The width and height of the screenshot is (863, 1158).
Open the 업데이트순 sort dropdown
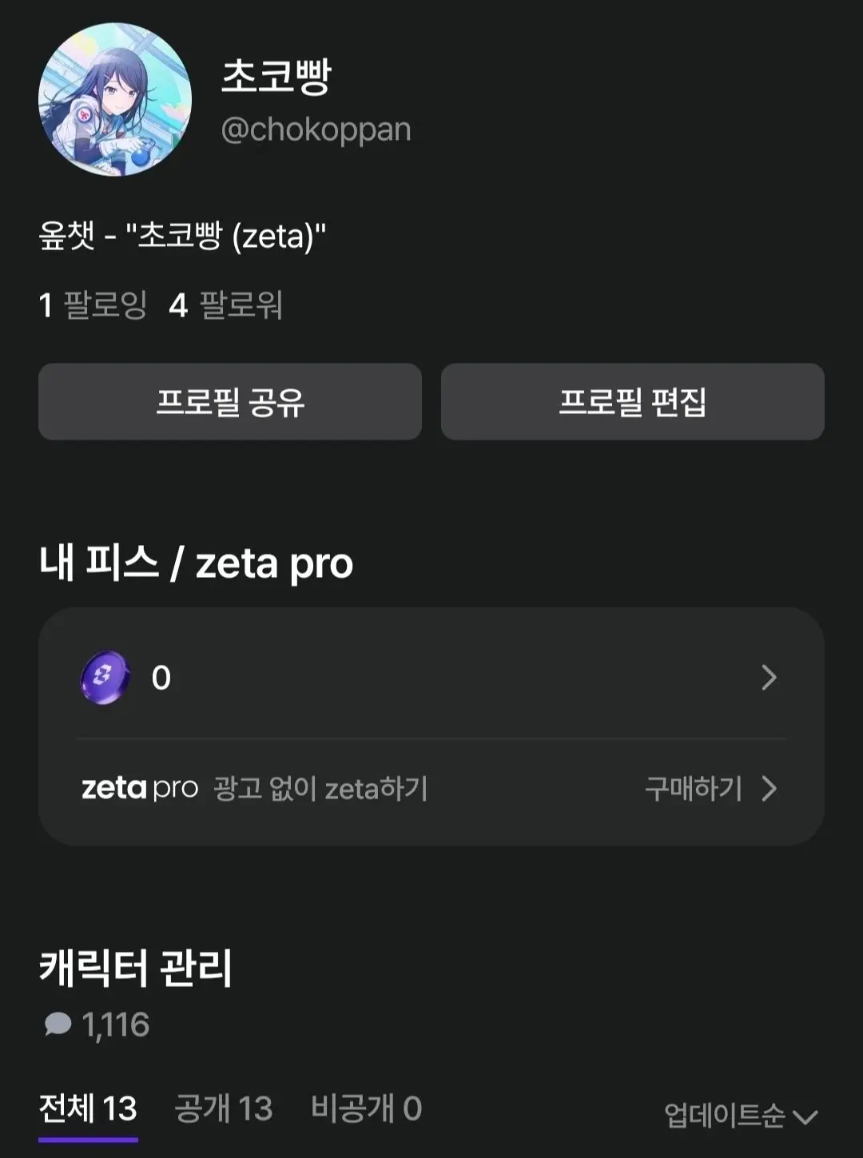741,1115
